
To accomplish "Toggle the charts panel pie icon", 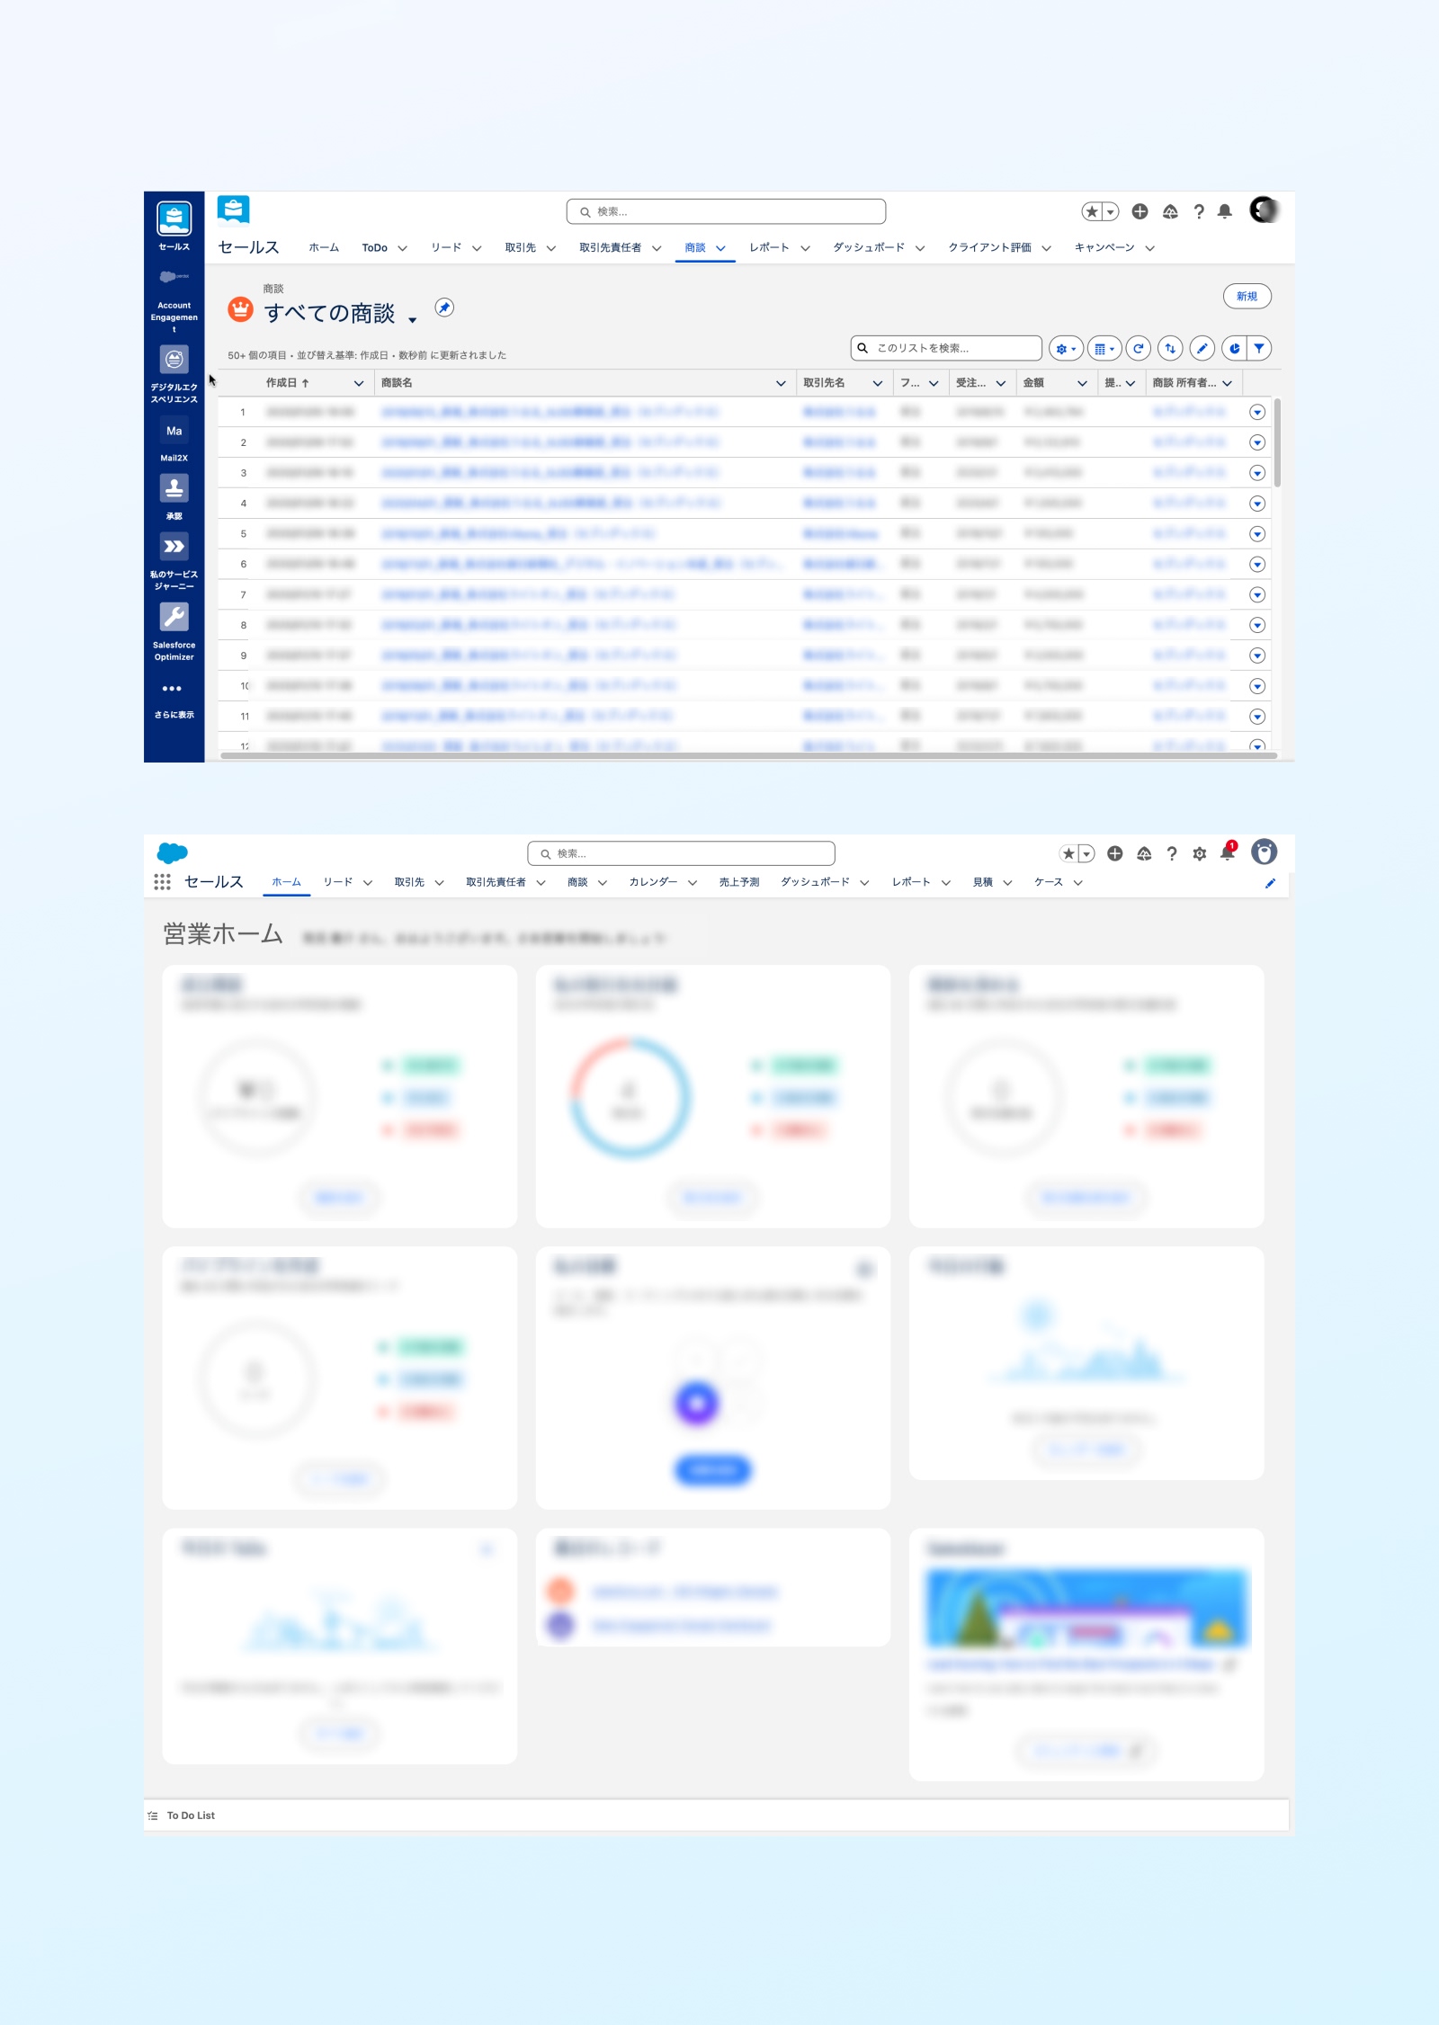I will coord(1234,349).
